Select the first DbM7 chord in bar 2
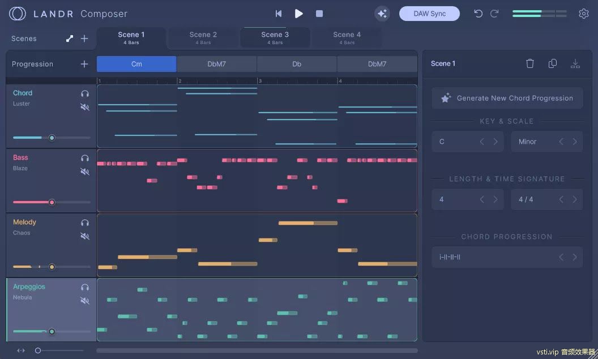The image size is (598, 359). (217, 64)
